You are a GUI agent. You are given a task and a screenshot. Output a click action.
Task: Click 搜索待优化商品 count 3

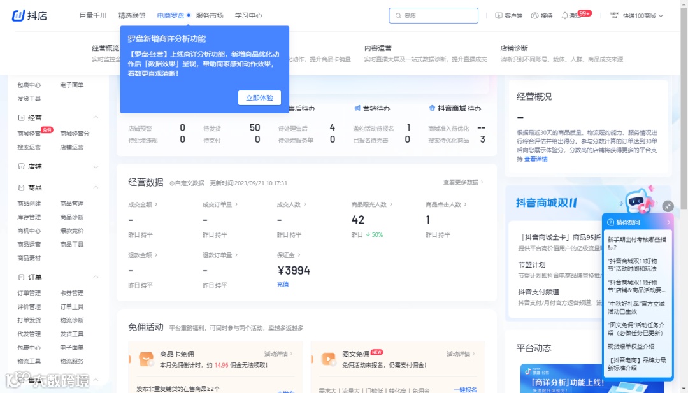[483, 139]
